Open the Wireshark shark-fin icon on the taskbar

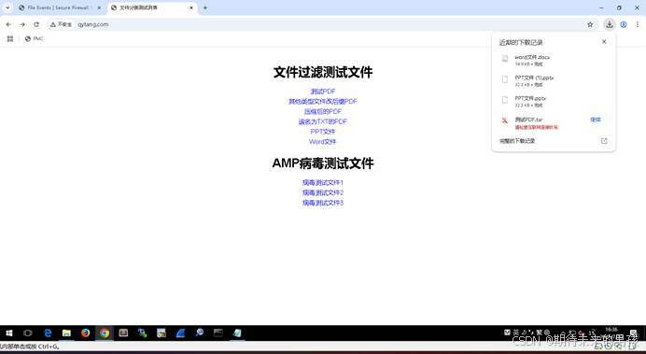coord(180,333)
